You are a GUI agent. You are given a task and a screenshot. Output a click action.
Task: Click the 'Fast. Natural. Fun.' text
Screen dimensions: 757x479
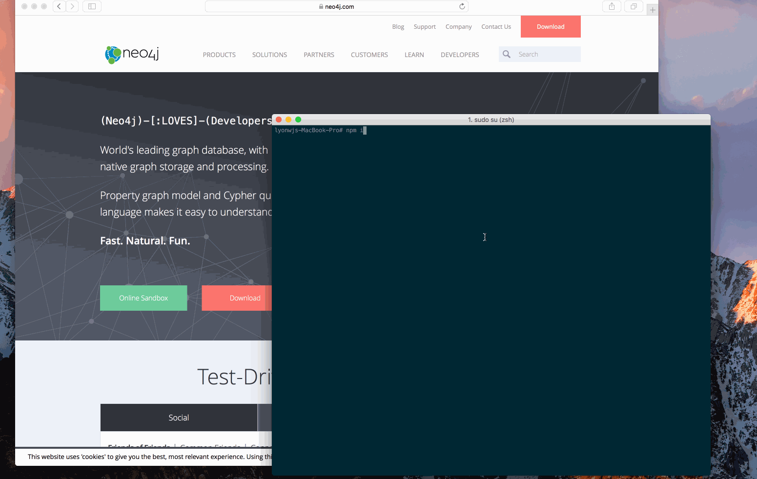[145, 240]
